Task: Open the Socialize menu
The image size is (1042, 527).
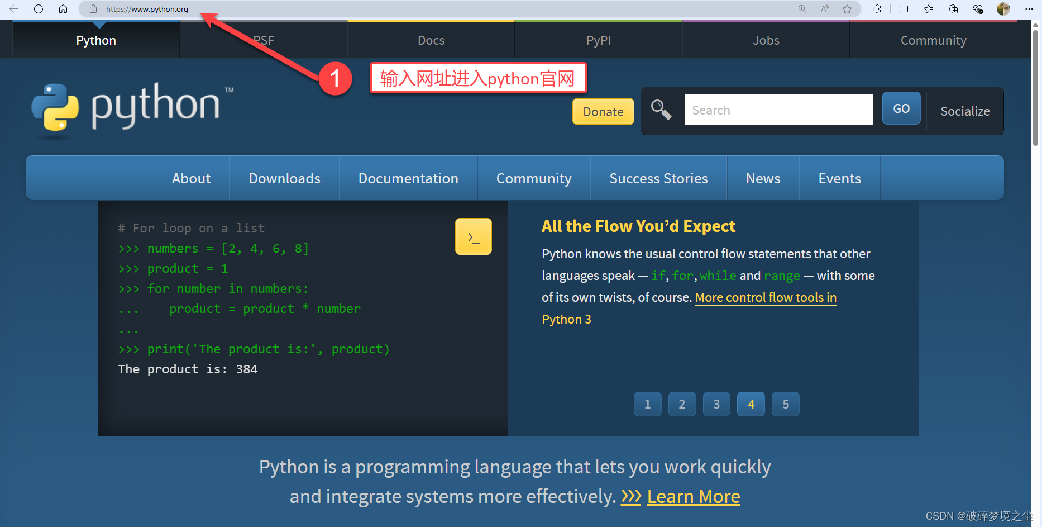Action: pyautogui.click(x=965, y=111)
